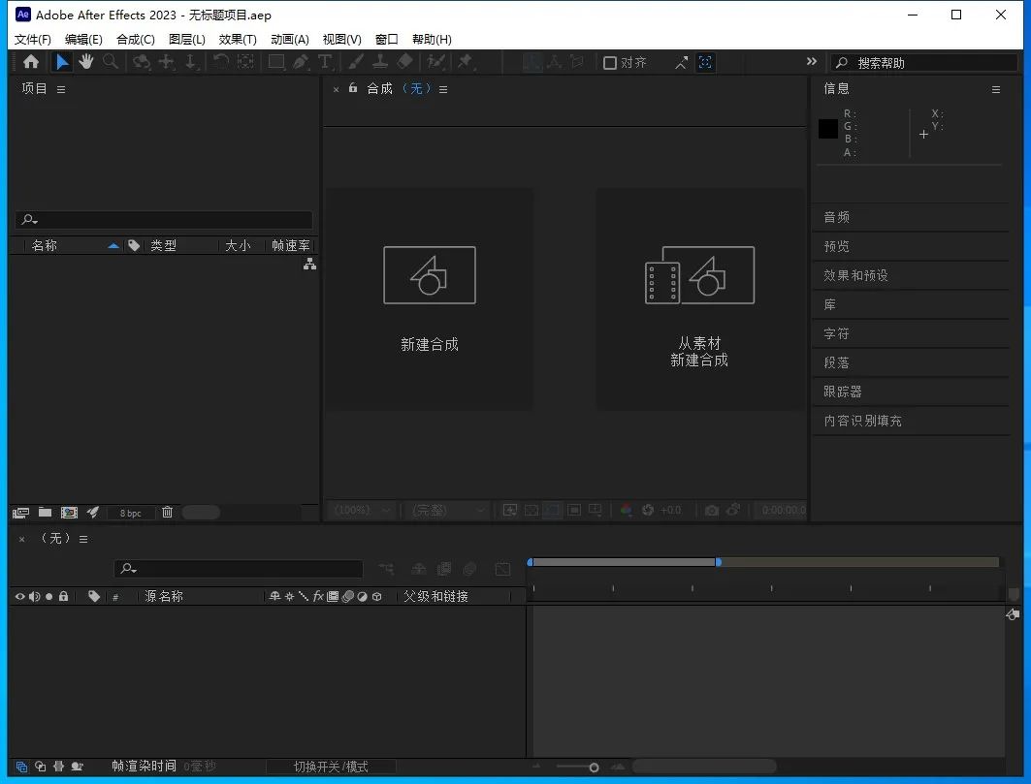Create a new folder in the Project panel
1031x784 pixels.
click(45, 512)
